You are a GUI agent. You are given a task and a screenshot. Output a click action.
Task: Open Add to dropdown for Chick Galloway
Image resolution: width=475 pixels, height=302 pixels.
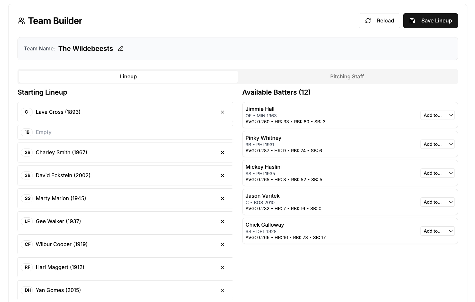437,231
